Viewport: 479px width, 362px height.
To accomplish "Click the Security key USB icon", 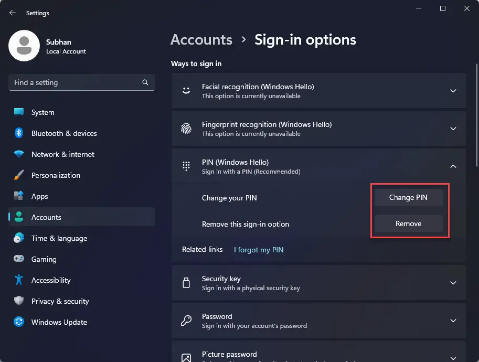I will click(186, 283).
